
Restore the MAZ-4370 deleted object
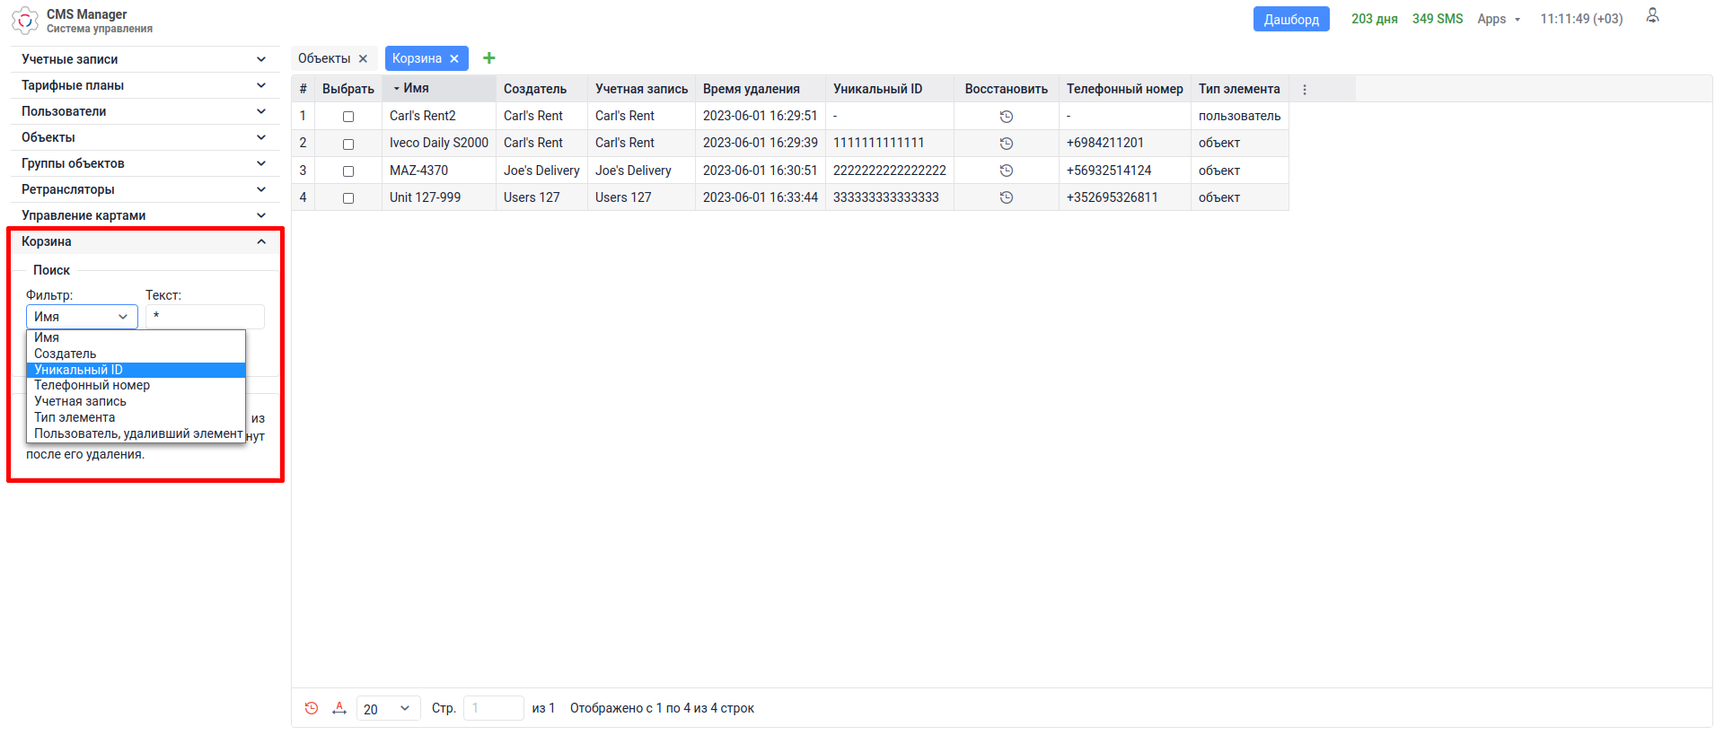pyautogui.click(x=1006, y=171)
